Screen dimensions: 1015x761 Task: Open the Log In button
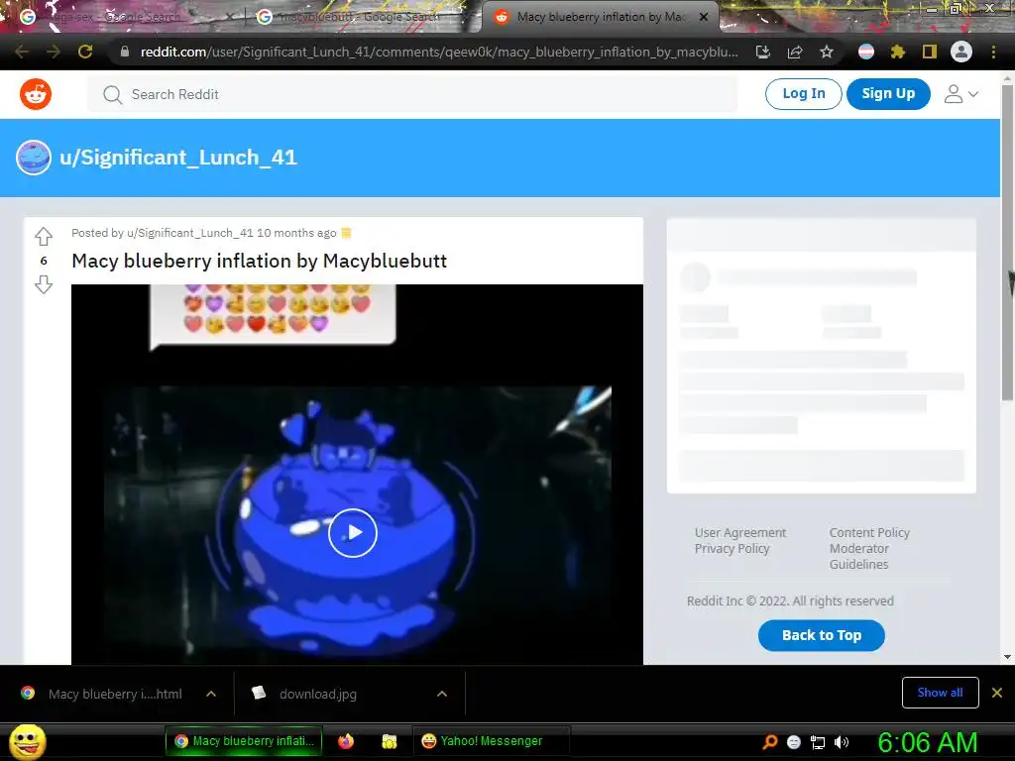(803, 94)
